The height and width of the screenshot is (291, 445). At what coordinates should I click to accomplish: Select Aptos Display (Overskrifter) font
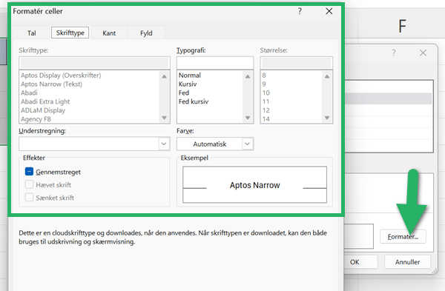[x=61, y=76]
